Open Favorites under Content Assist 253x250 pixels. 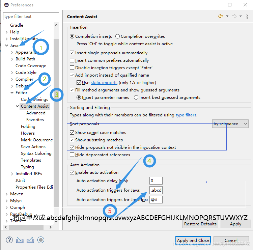[35, 120]
